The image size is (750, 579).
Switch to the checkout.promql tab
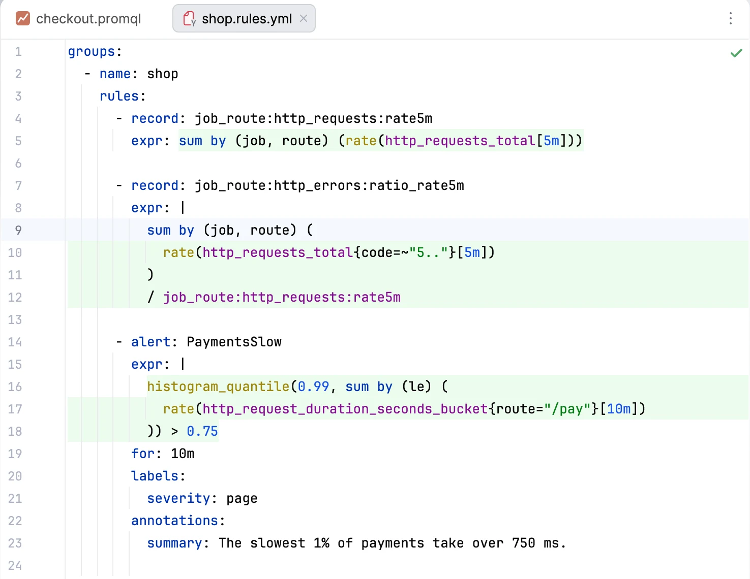[x=79, y=19]
